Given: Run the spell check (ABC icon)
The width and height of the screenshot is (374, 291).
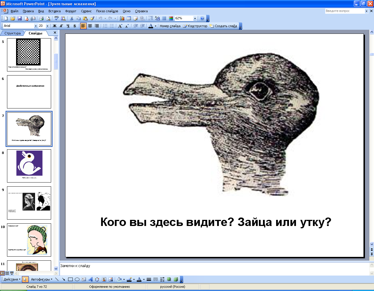Looking at the screenshot, I should (x=57, y=18).
